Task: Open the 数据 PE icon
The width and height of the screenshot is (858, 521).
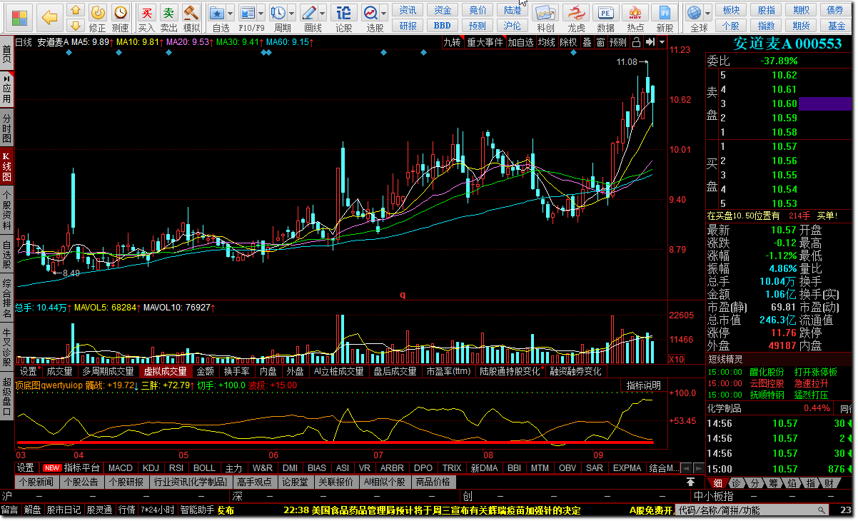Action: click(605, 13)
